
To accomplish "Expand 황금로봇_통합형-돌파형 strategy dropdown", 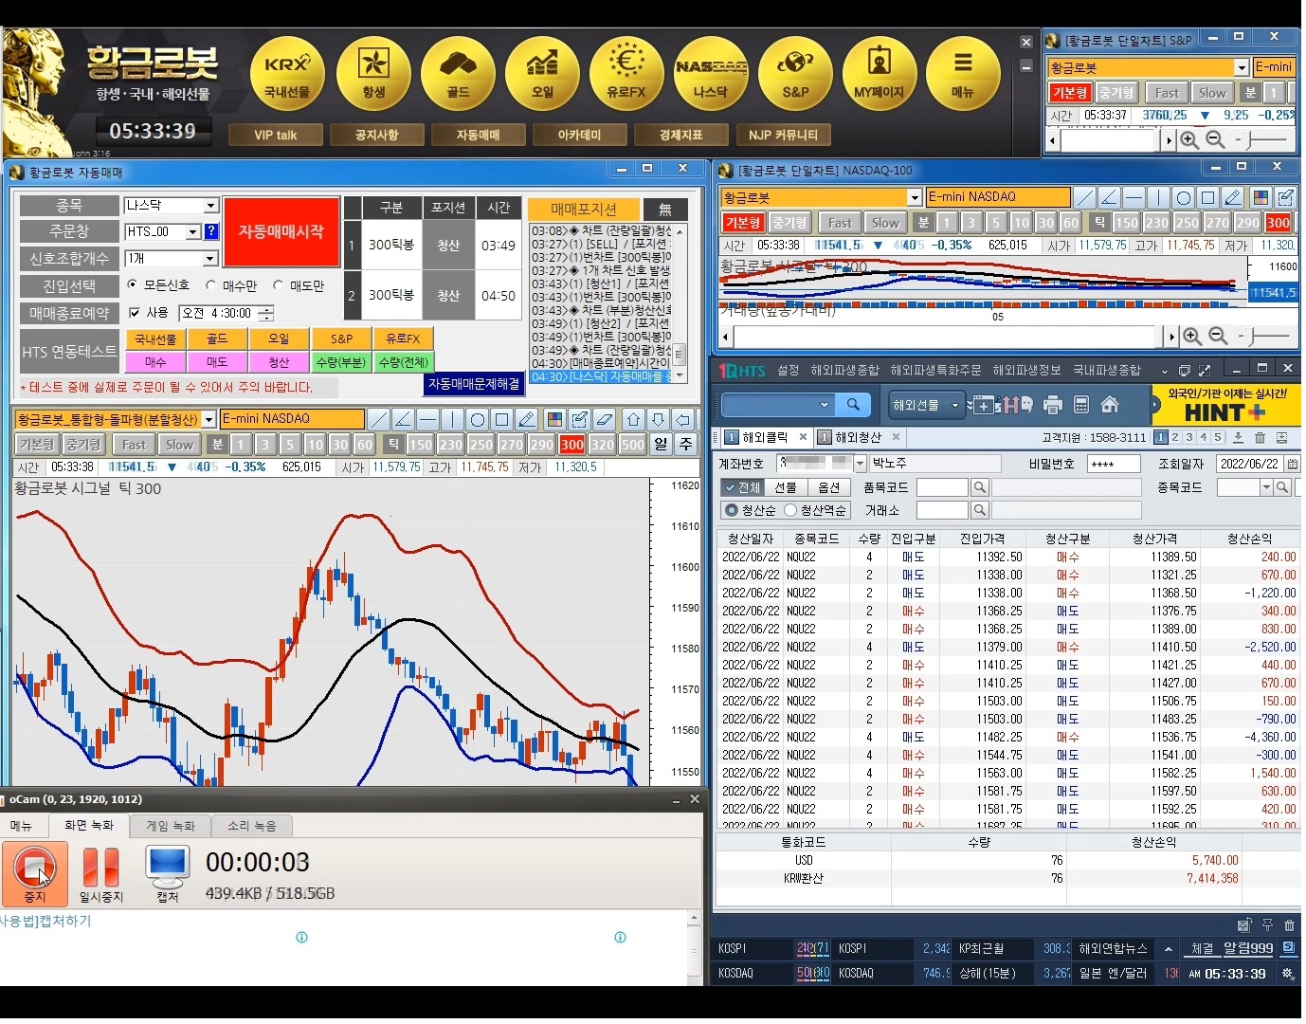I will 209,419.
